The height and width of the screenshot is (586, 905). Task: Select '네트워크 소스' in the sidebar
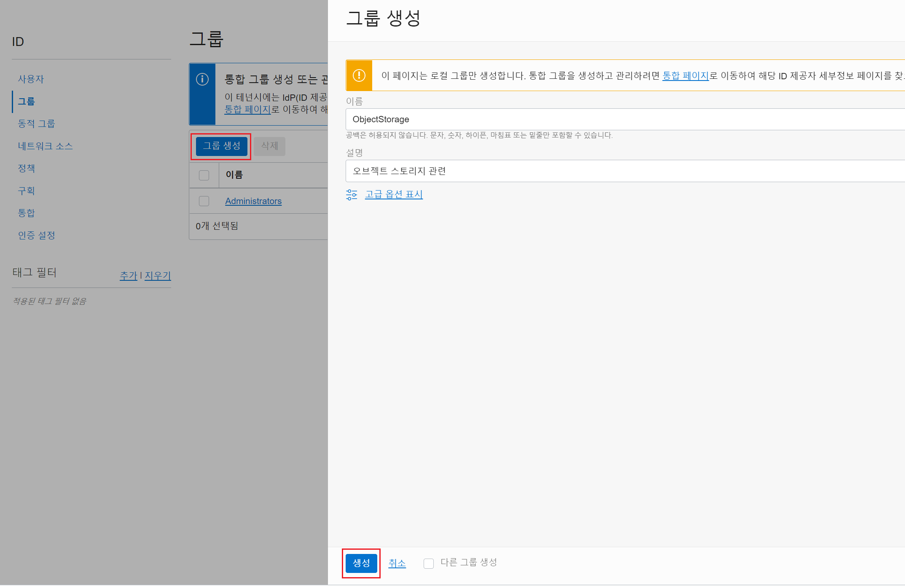(45, 146)
